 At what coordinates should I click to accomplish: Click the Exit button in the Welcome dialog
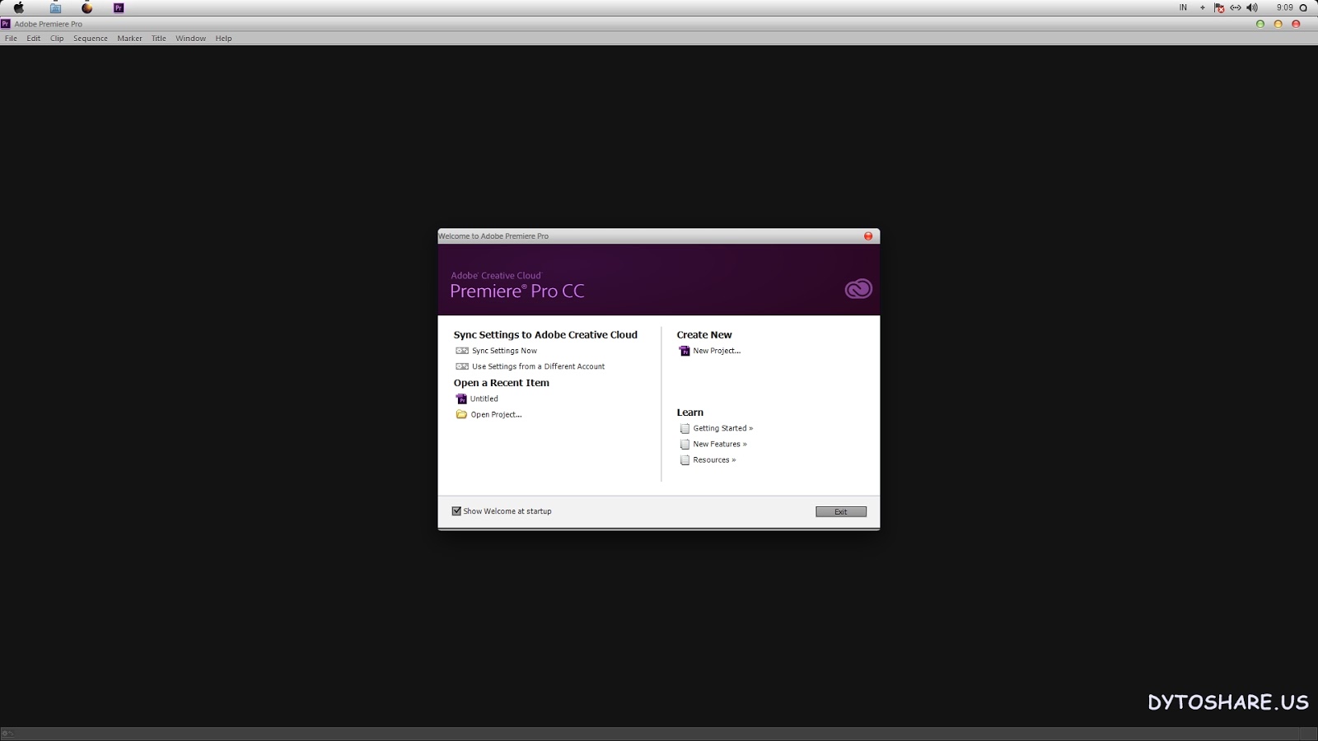[x=841, y=512]
